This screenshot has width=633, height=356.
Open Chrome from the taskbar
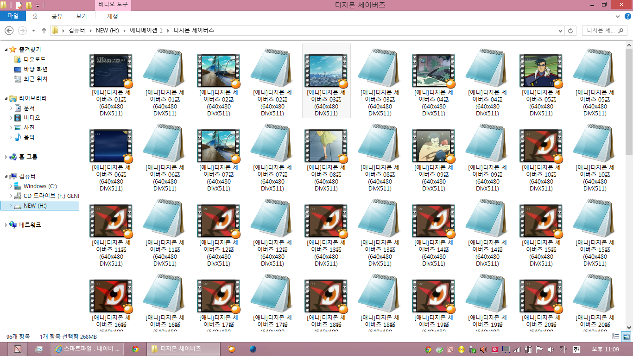(135, 349)
